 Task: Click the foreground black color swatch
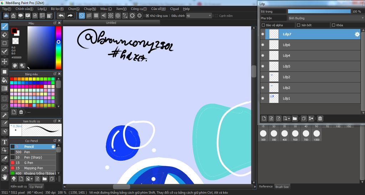tap(14, 31)
